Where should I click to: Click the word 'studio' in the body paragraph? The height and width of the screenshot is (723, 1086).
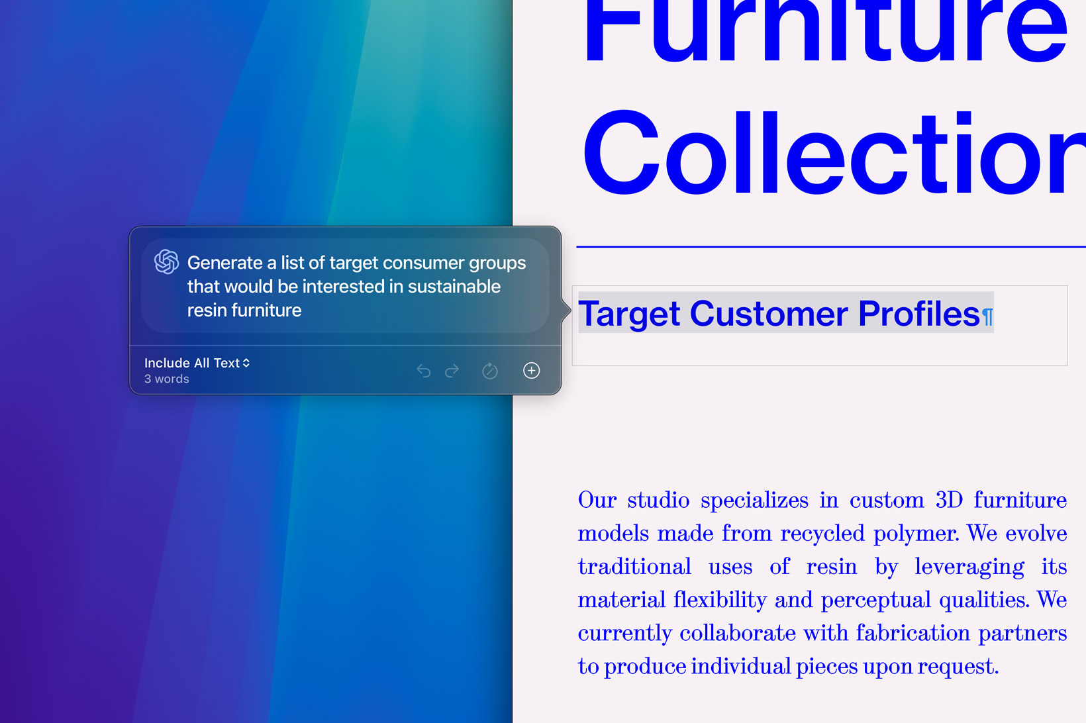tap(658, 500)
